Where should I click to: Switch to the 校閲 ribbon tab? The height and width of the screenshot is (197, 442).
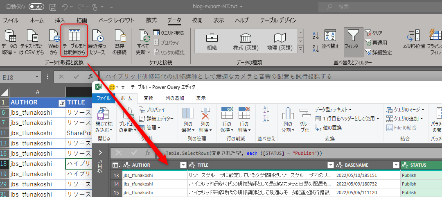click(197, 20)
